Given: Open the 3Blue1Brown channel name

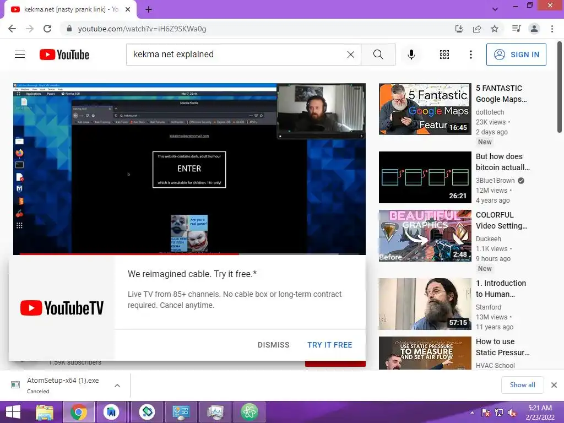Looking at the screenshot, I should coord(495,181).
